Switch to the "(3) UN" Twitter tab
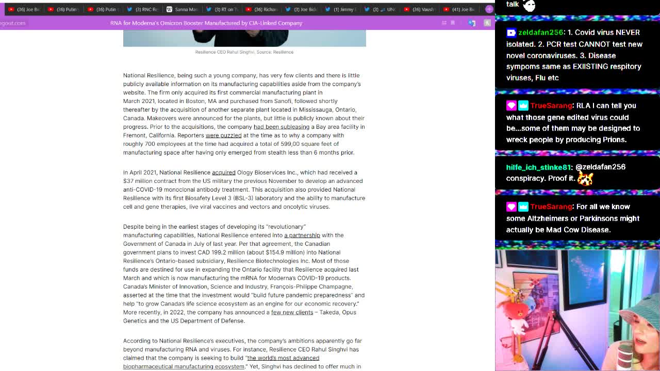The image size is (660, 371). tap(381, 9)
